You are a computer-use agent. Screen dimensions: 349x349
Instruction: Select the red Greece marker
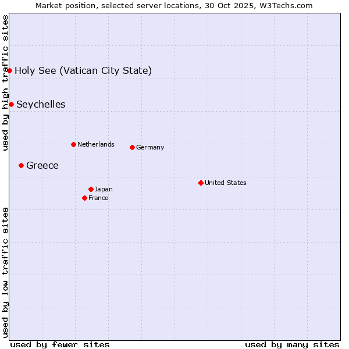(22, 165)
